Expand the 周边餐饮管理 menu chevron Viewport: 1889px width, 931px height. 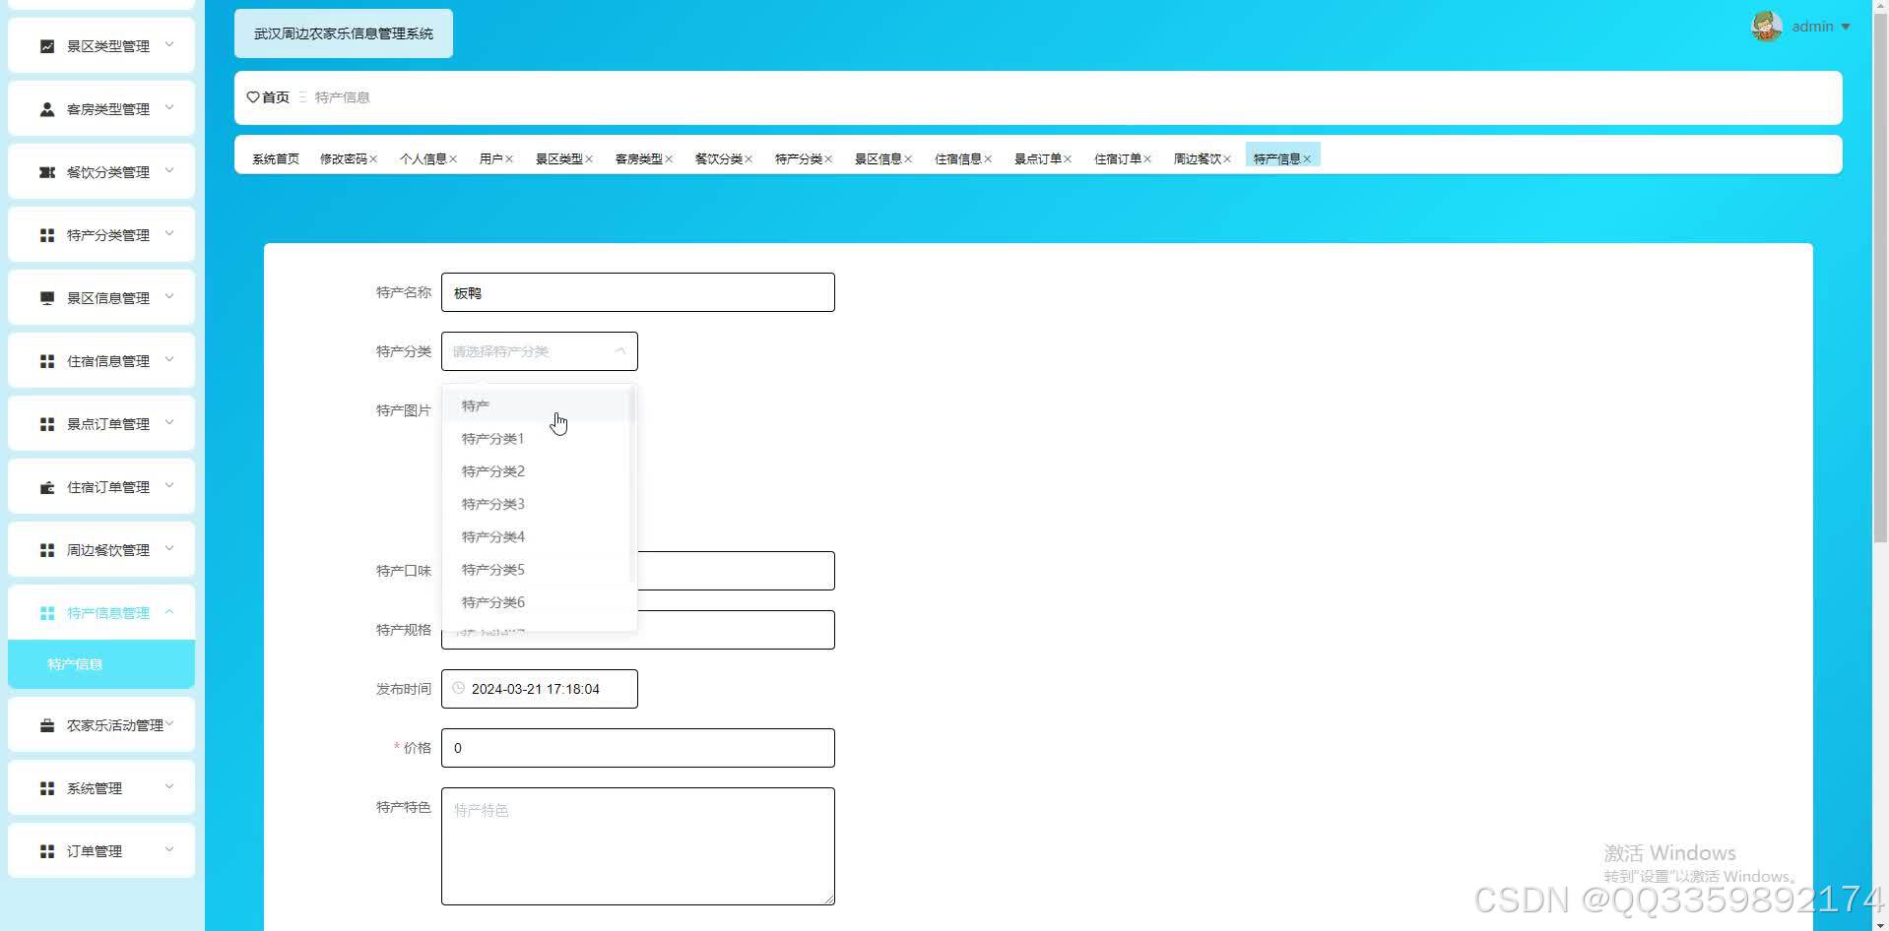tap(169, 548)
